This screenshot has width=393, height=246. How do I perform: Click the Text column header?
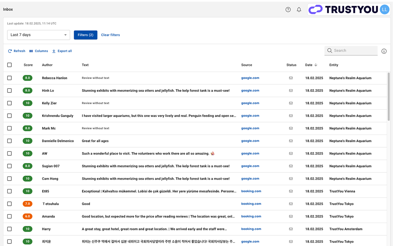(85, 65)
